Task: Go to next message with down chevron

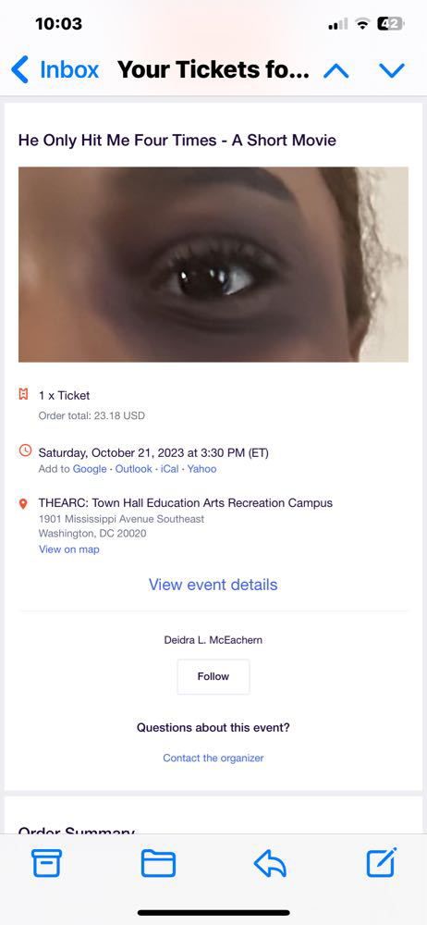Action: pyautogui.click(x=392, y=71)
